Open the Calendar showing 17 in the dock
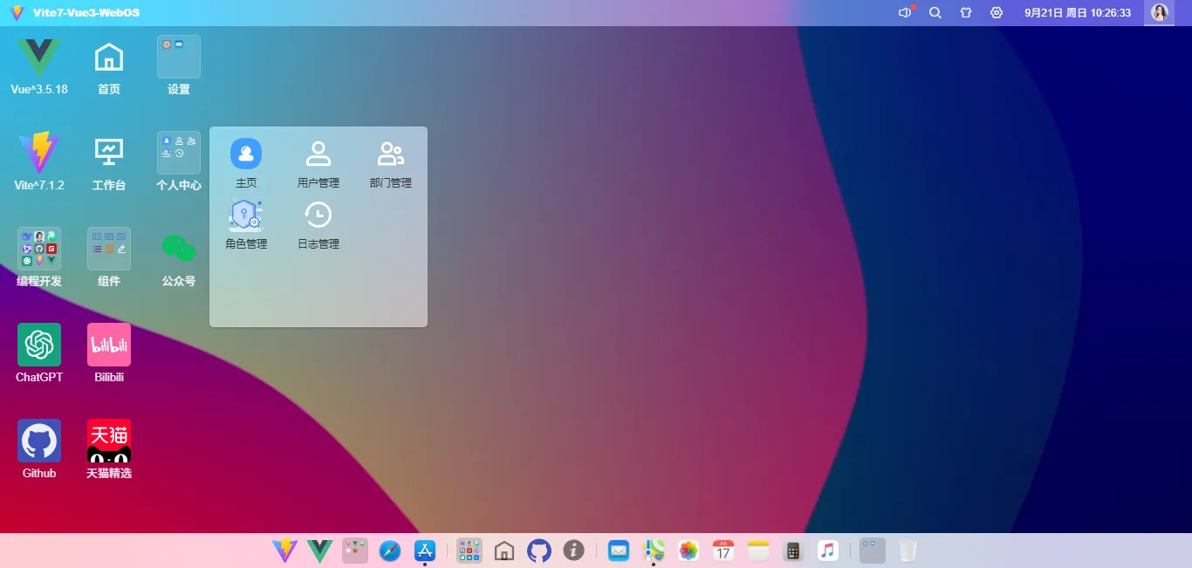The height and width of the screenshot is (568, 1192). [723, 551]
